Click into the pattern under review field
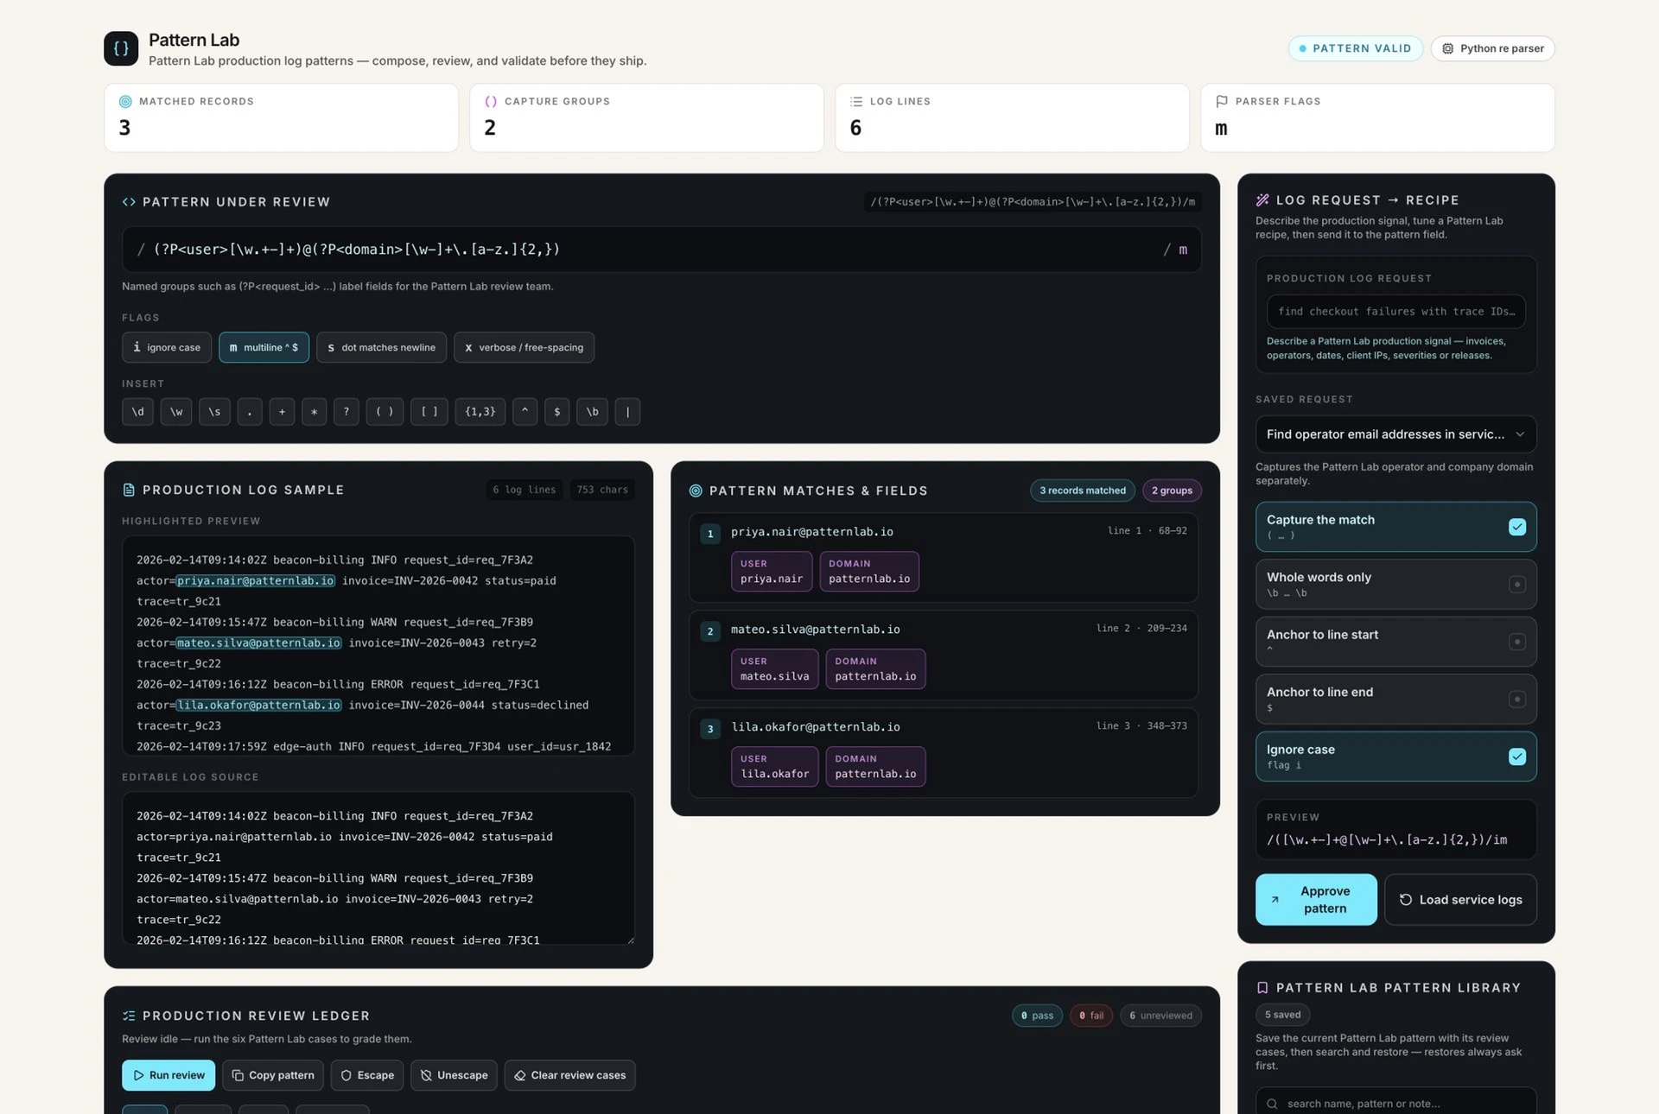This screenshot has height=1114, width=1659. point(661,250)
